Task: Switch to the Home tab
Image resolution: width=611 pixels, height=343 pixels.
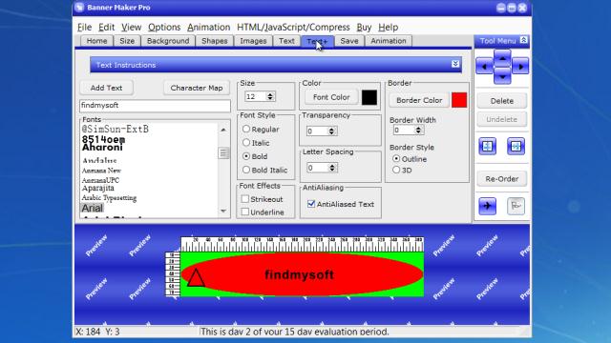Action: (96, 41)
